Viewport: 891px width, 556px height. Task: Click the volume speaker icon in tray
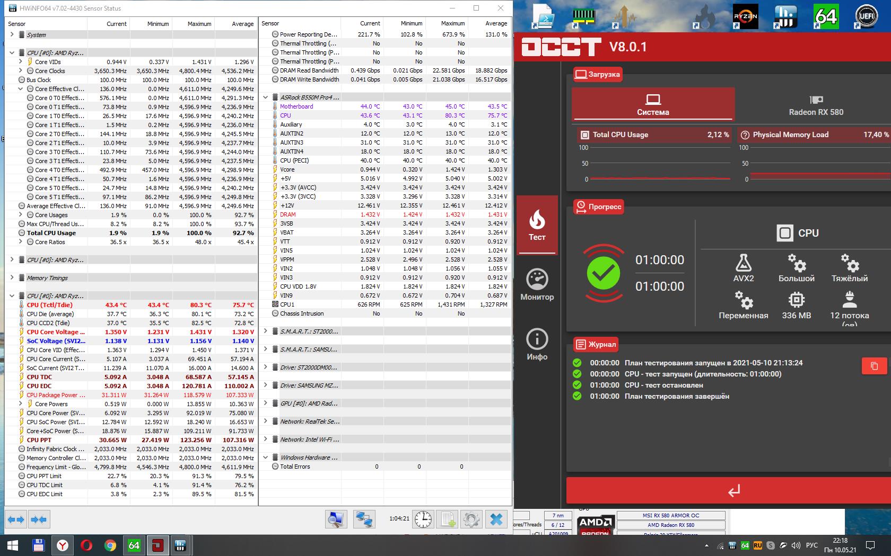pyautogui.click(x=796, y=545)
